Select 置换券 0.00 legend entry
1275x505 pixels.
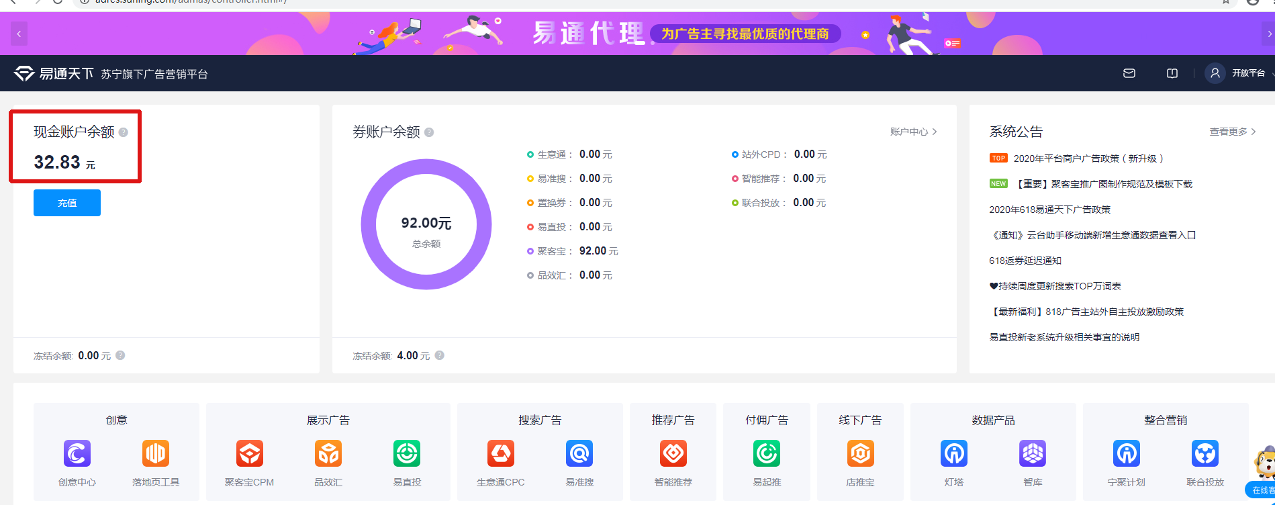tap(569, 203)
